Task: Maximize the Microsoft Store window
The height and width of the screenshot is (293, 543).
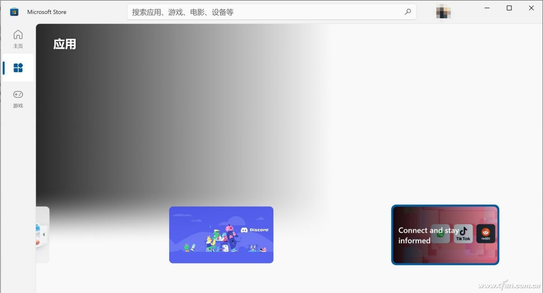Action: (509, 8)
